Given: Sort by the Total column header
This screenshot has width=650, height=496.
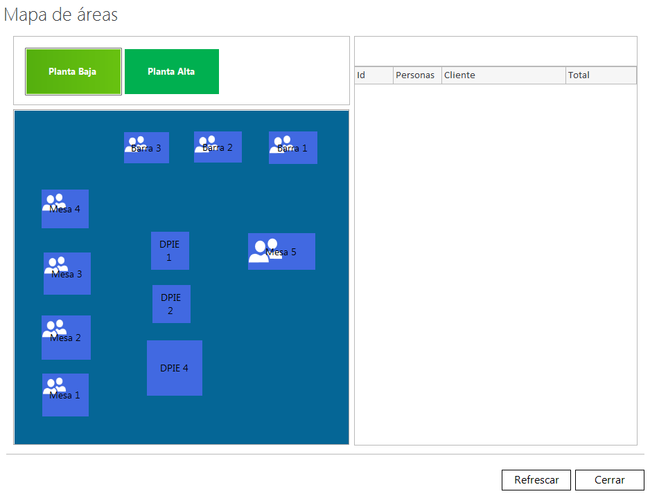Looking at the screenshot, I should pyautogui.click(x=600, y=75).
